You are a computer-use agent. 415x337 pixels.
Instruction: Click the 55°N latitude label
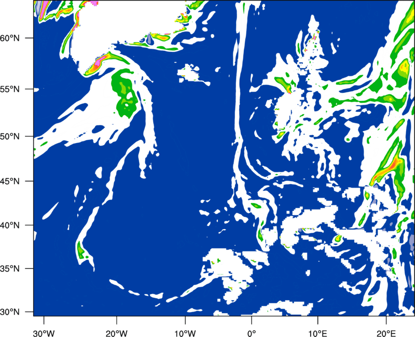coord(10,89)
